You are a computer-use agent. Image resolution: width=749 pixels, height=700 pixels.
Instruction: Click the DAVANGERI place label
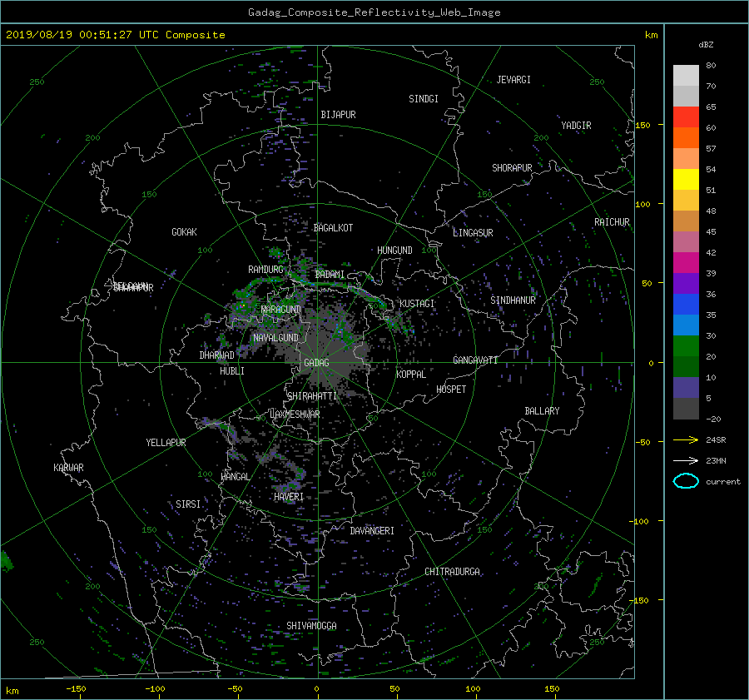(x=372, y=531)
